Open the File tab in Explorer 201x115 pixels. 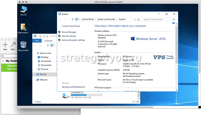(x=37, y=41)
